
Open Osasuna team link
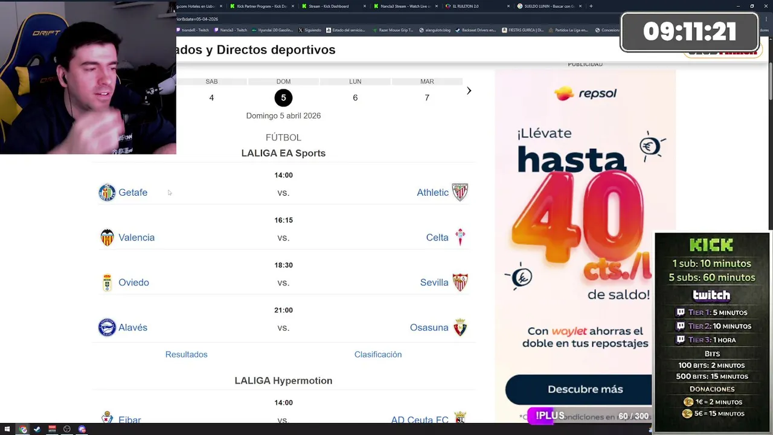pyautogui.click(x=429, y=327)
